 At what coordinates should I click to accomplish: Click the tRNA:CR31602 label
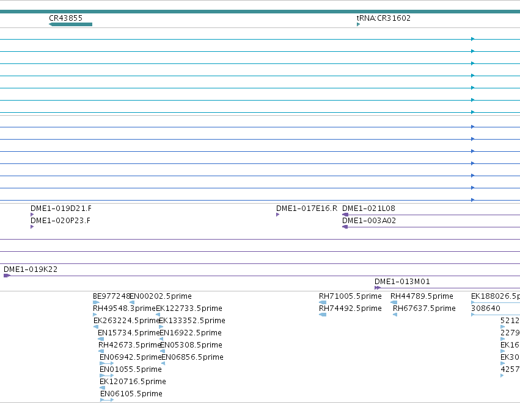[x=383, y=18]
